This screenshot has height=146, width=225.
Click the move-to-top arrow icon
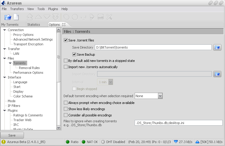click(30, 17)
